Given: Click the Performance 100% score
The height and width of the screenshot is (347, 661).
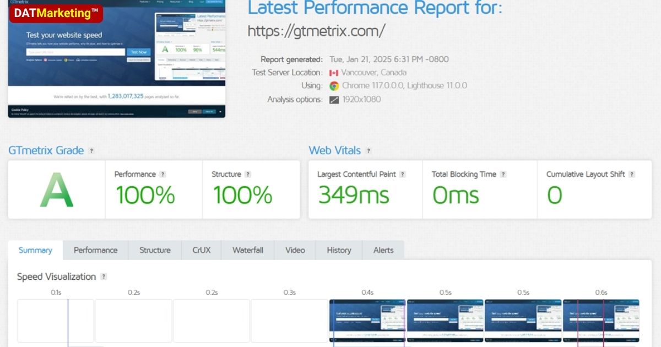Looking at the screenshot, I should pos(145,196).
